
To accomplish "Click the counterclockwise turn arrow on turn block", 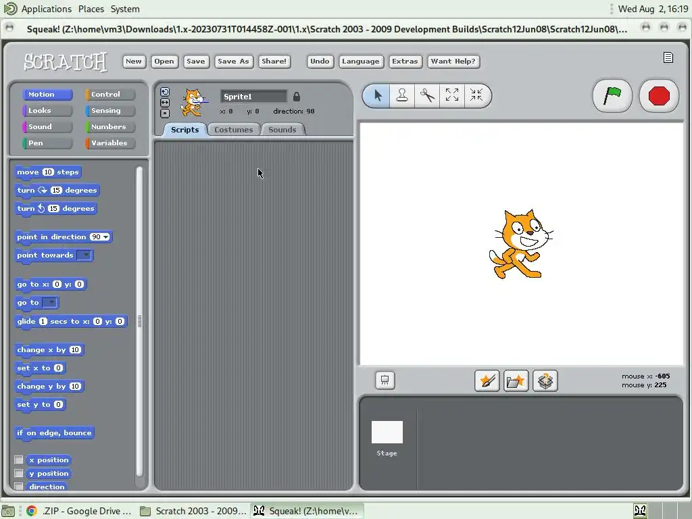I will point(41,208).
